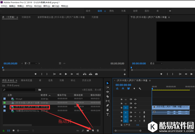Select the Razor tool in the tools panel
This screenshot has height=134, width=195.
pos(108,96)
